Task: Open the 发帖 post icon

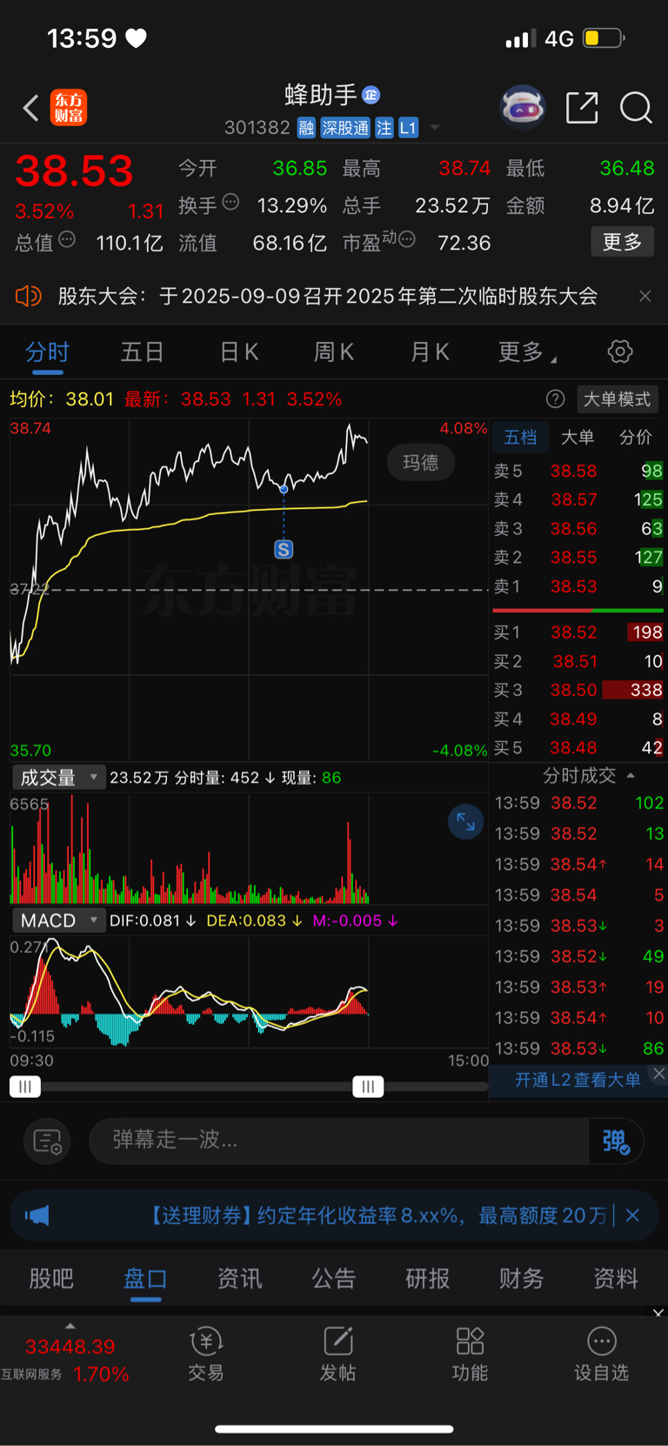Action: click(337, 1354)
